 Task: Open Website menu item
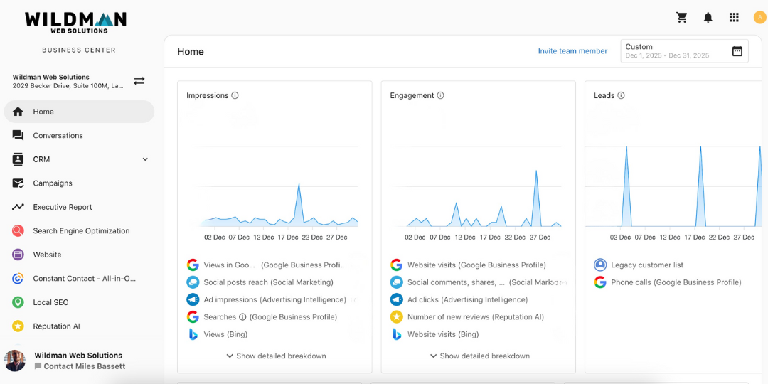tap(79, 255)
